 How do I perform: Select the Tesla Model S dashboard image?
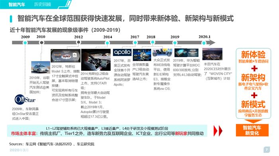(x=65, y=56)
